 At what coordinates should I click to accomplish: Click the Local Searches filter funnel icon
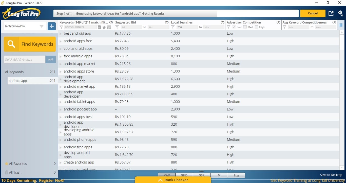click(173, 27)
